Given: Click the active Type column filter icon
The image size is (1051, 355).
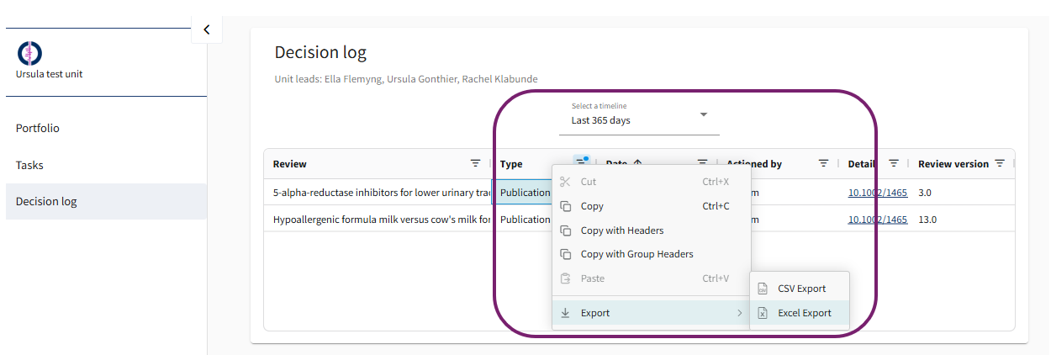Looking at the screenshot, I should pos(580,163).
